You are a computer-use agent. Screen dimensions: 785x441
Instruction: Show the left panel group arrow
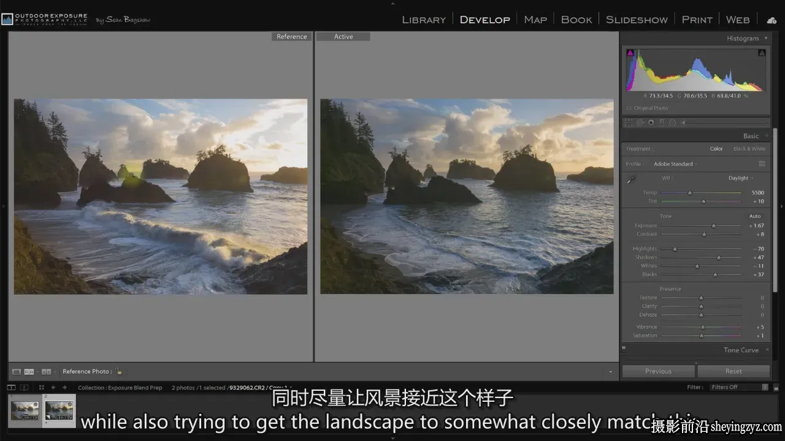coord(3,206)
